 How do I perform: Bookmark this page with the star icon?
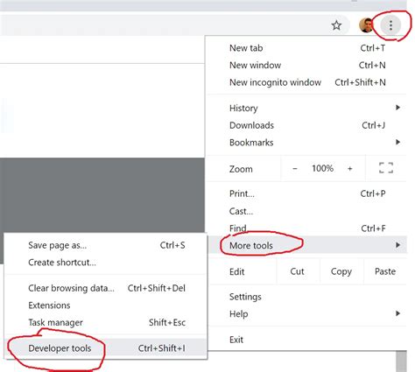(336, 25)
